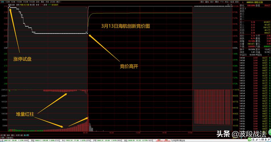Select the 指标 indicator tab at bottom

point(8,135)
